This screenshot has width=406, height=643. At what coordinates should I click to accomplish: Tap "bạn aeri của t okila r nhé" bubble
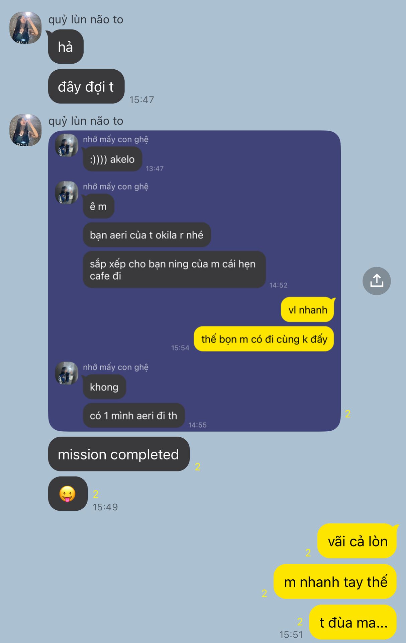(x=147, y=235)
